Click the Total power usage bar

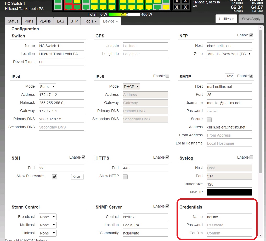[124, 14]
